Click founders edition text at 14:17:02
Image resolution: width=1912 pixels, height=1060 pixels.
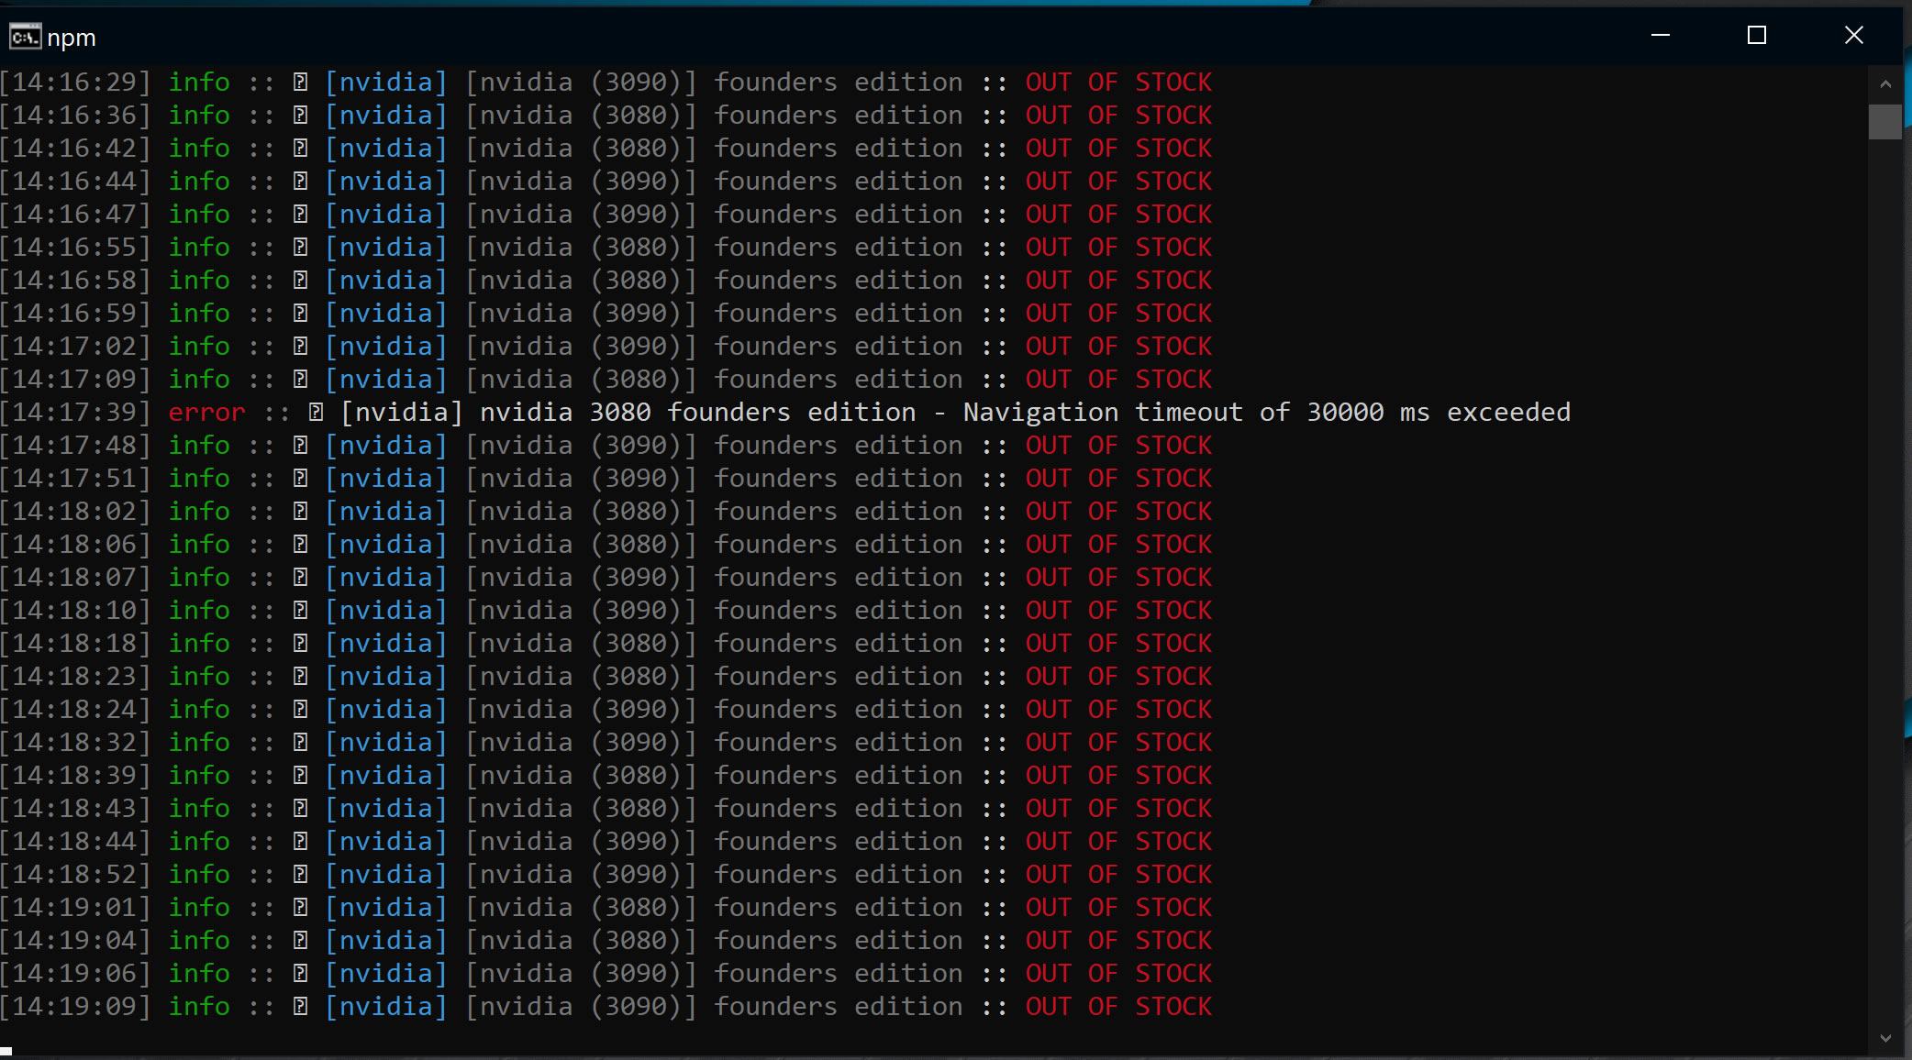click(x=838, y=347)
